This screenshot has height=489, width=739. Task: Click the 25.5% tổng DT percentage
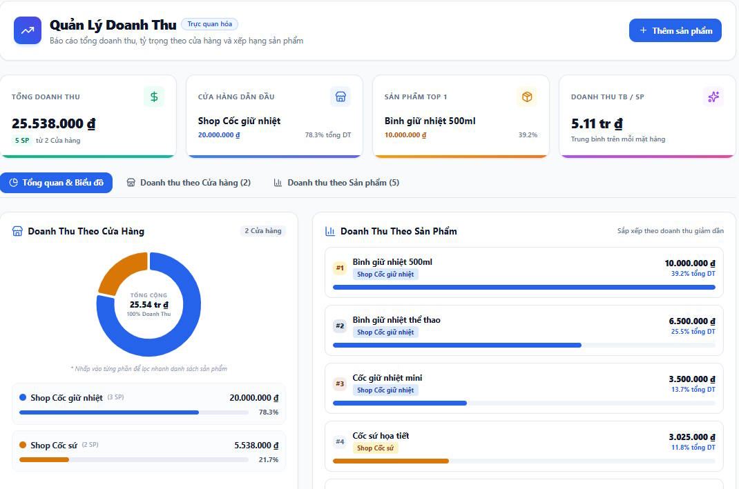click(693, 332)
